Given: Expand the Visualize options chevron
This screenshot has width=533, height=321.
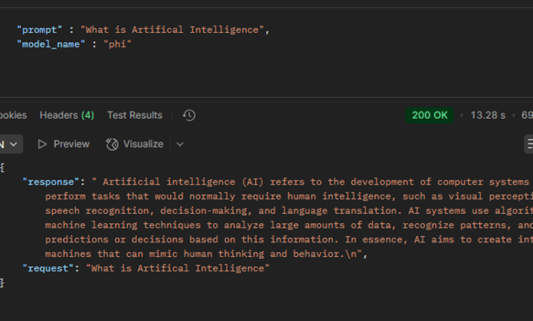Looking at the screenshot, I should [180, 144].
